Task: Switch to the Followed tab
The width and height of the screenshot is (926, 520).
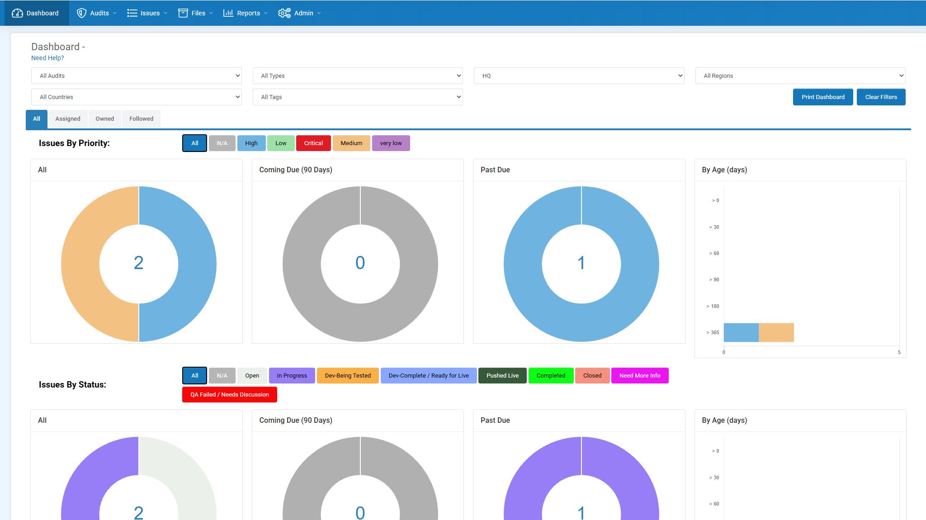Action: click(x=141, y=119)
